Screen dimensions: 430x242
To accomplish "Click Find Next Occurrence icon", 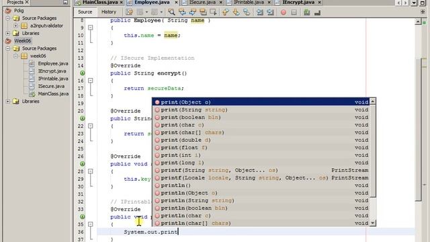I will (193, 12).
